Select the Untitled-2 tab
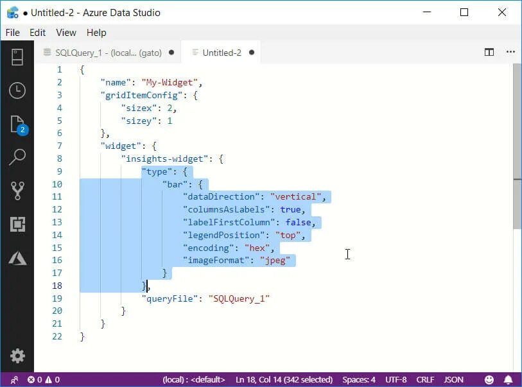522x387 pixels. (x=222, y=53)
